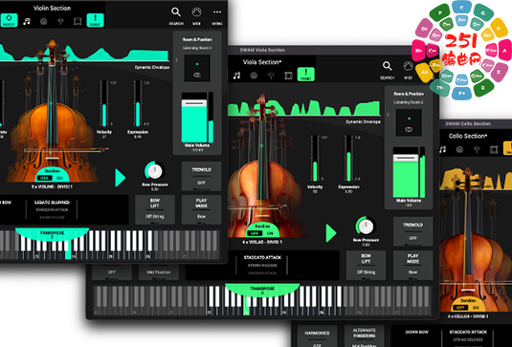
Task: Open the music notes tab in Violin Section
Action: point(27,22)
